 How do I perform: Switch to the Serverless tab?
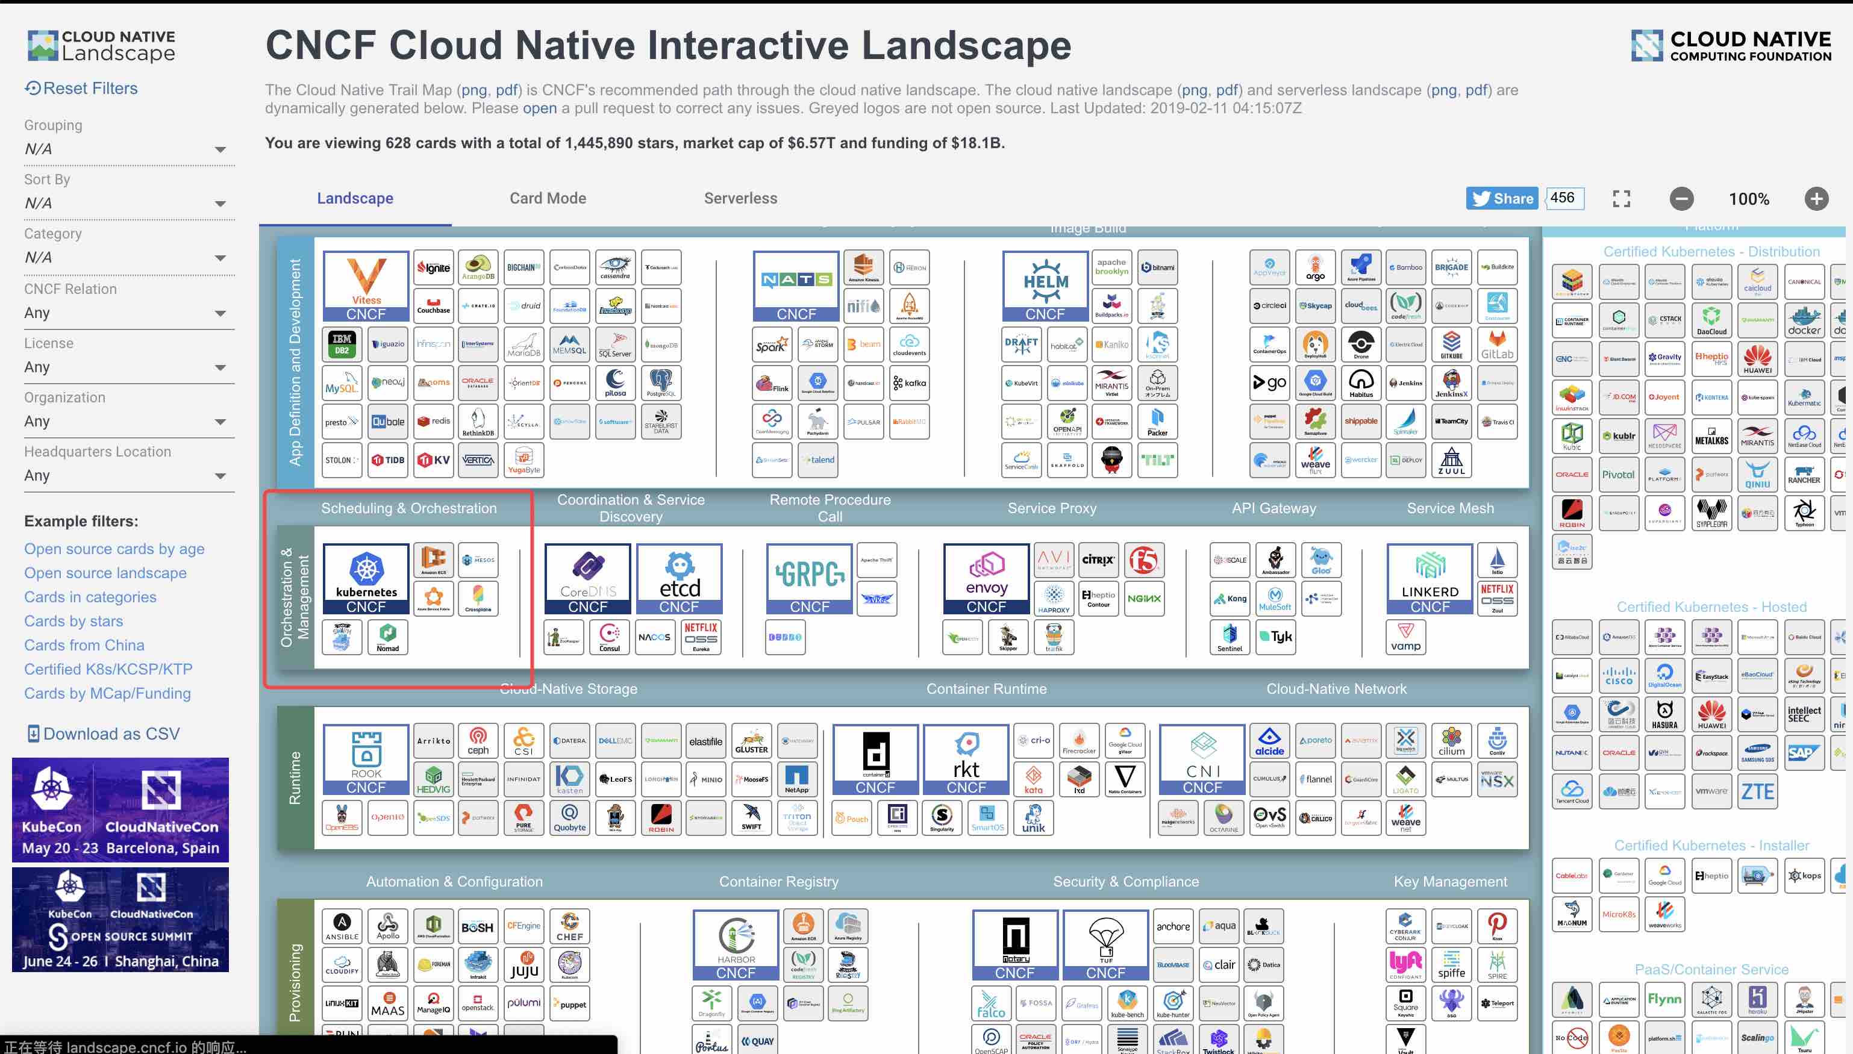740,198
